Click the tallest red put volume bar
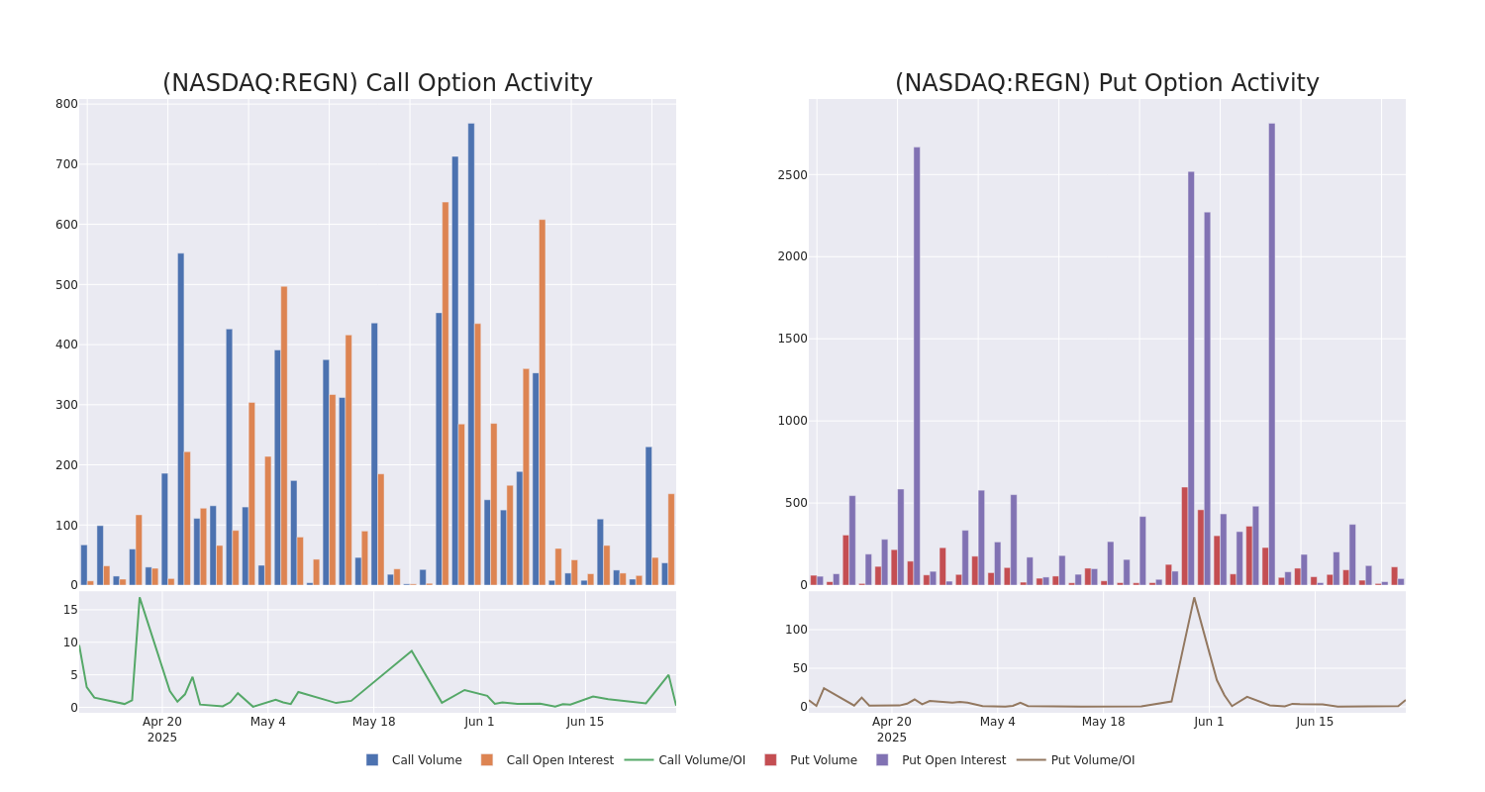This screenshot has width=1485, height=792. point(1185,536)
